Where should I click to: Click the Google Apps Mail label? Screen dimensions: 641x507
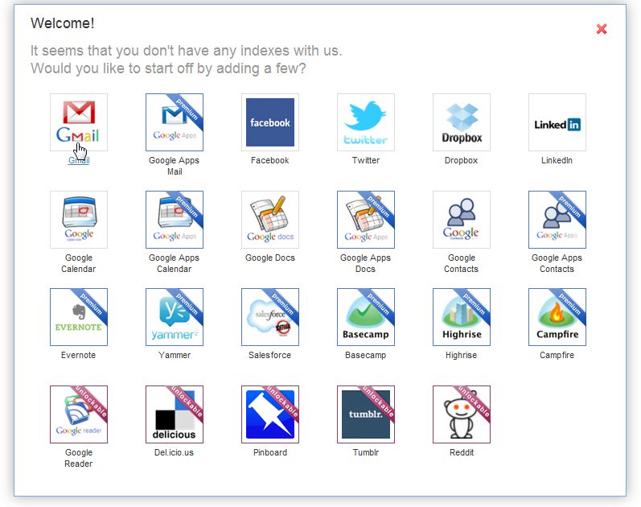pos(175,166)
